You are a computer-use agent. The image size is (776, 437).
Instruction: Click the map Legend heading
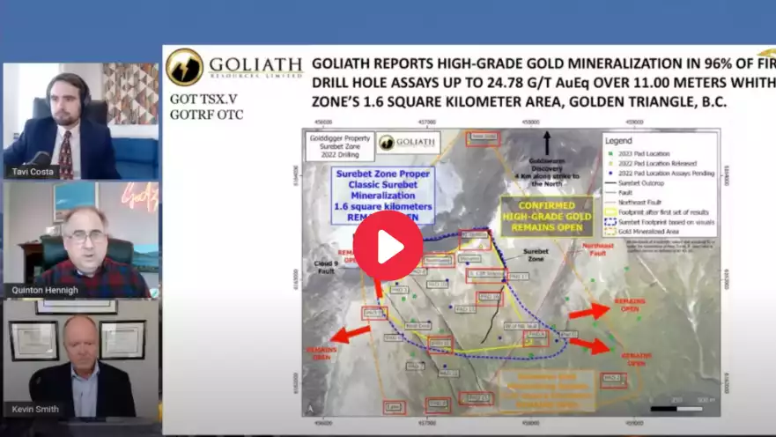pyautogui.click(x=618, y=141)
